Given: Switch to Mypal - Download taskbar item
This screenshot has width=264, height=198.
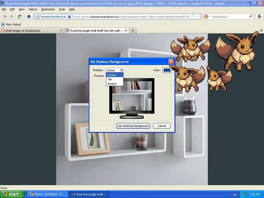Looking at the screenshot, I should (47, 194).
